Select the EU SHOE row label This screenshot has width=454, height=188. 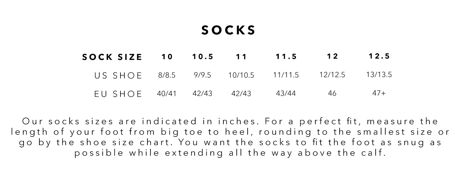tap(118, 94)
